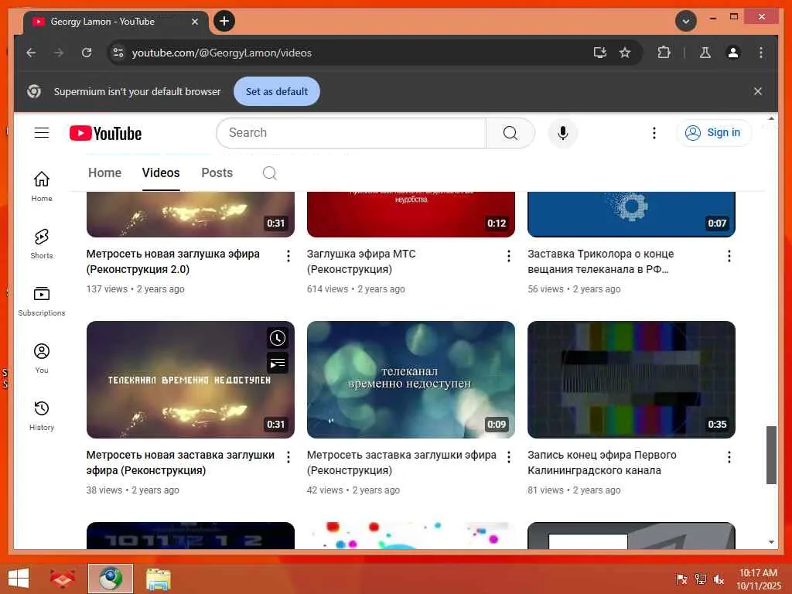Image resolution: width=792 pixels, height=594 pixels.
Task: Click the page vertical scrollbar thumb
Action: point(771,455)
